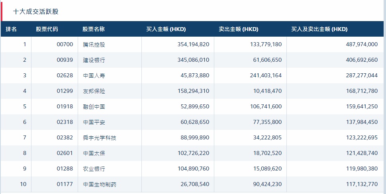This screenshot has width=386, height=194.
Task: Click sell amount 15,089,620
Action: 267,169
